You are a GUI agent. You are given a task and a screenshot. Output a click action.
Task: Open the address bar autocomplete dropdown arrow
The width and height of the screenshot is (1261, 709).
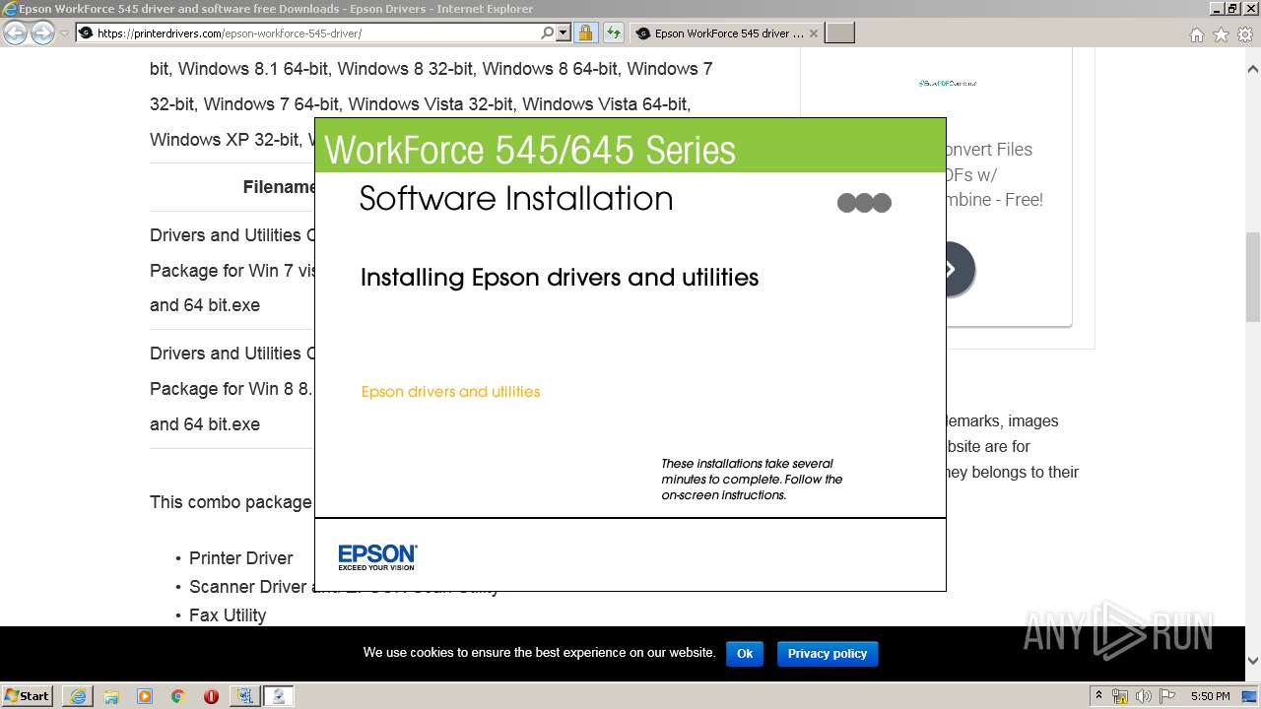coord(564,33)
